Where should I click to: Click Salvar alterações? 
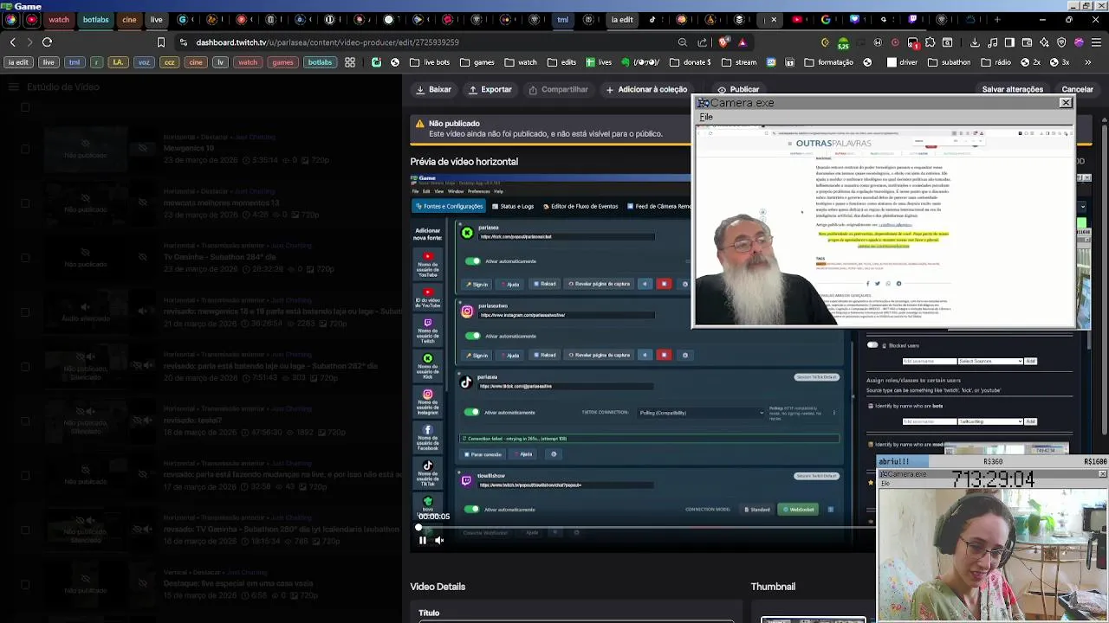click(1012, 89)
